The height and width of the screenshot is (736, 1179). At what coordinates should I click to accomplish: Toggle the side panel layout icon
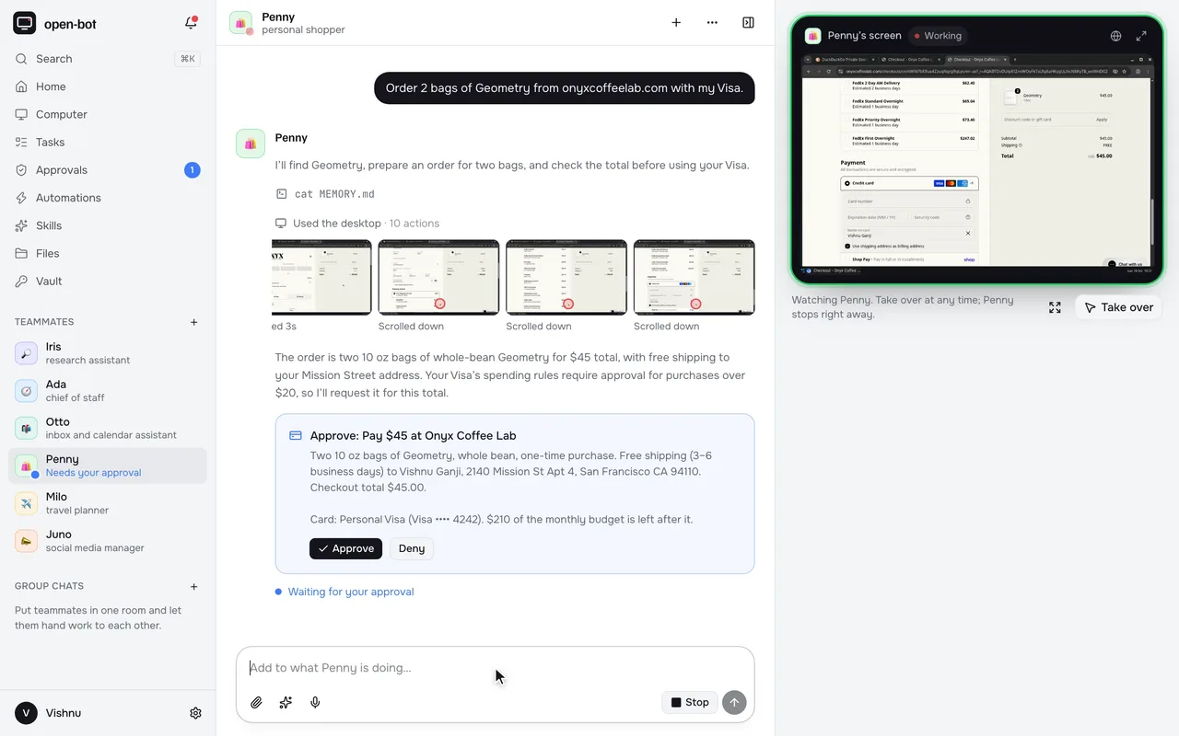[748, 23]
